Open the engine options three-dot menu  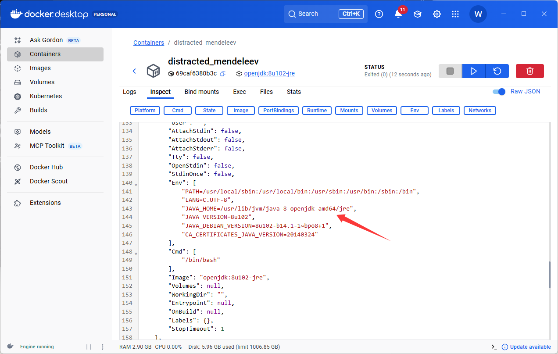[103, 347]
